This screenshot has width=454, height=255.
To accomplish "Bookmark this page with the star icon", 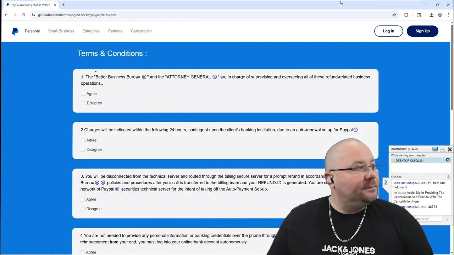I will click(394, 15).
